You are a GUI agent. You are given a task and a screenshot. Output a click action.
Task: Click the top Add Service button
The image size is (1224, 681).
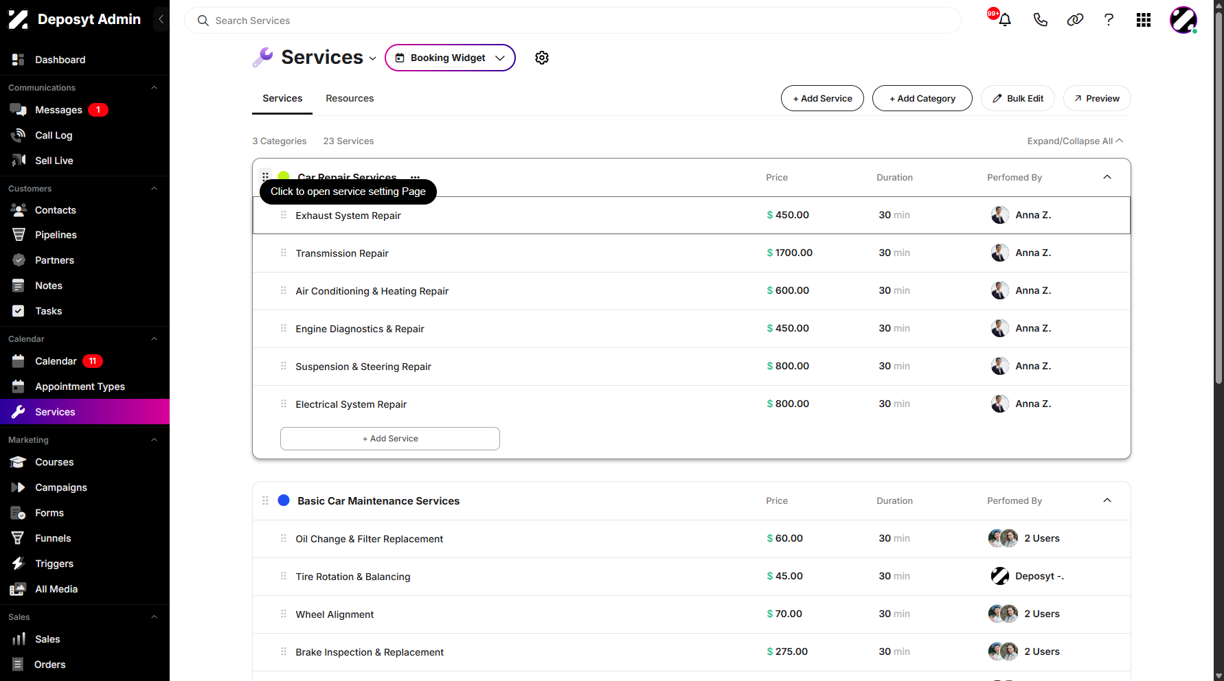point(822,98)
